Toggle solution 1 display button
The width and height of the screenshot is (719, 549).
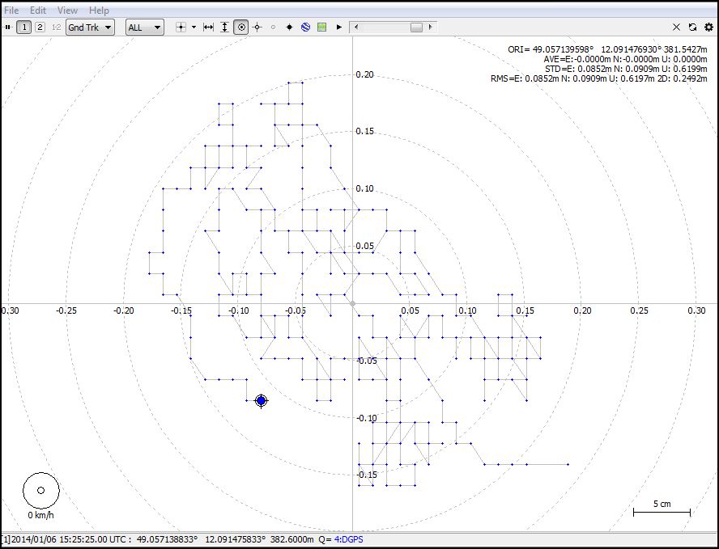[24, 27]
